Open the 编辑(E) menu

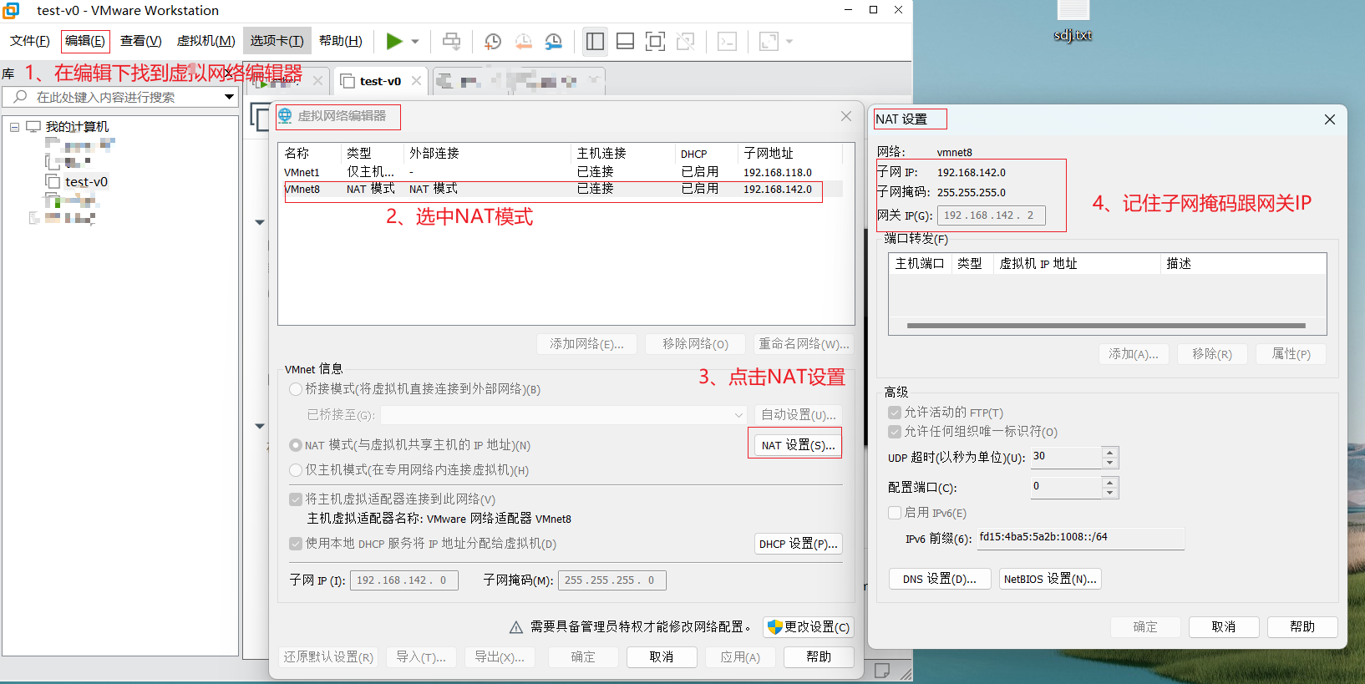[x=85, y=41]
